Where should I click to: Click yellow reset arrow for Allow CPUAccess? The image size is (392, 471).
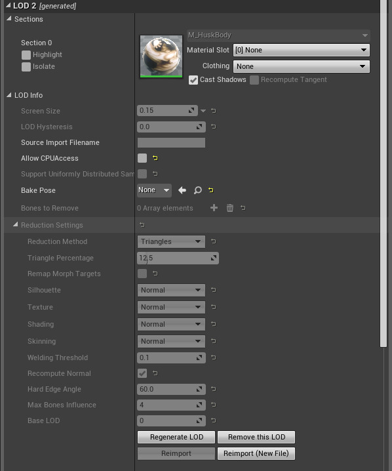tap(155, 158)
